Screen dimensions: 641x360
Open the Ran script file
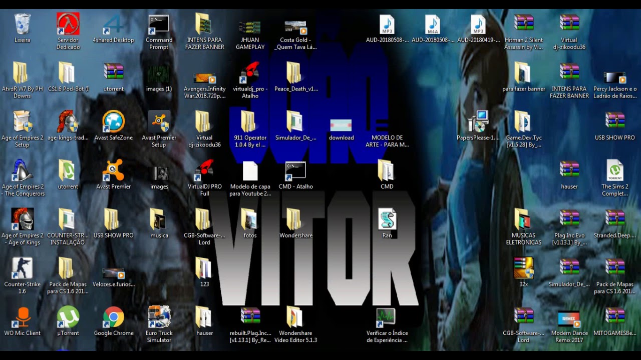click(x=387, y=218)
